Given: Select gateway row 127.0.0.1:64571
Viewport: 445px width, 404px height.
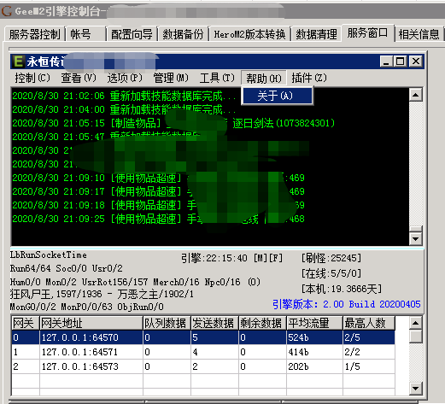Looking at the screenshot, I should pyautogui.click(x=203, y=352).
